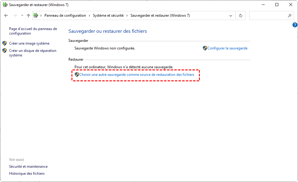Click Configurer la sauvegarde link
Viewport: 298px width, 182px height.
tap(227, 48)
